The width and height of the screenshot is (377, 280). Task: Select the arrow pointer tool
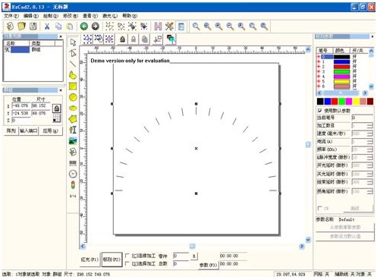coord(73,42)
